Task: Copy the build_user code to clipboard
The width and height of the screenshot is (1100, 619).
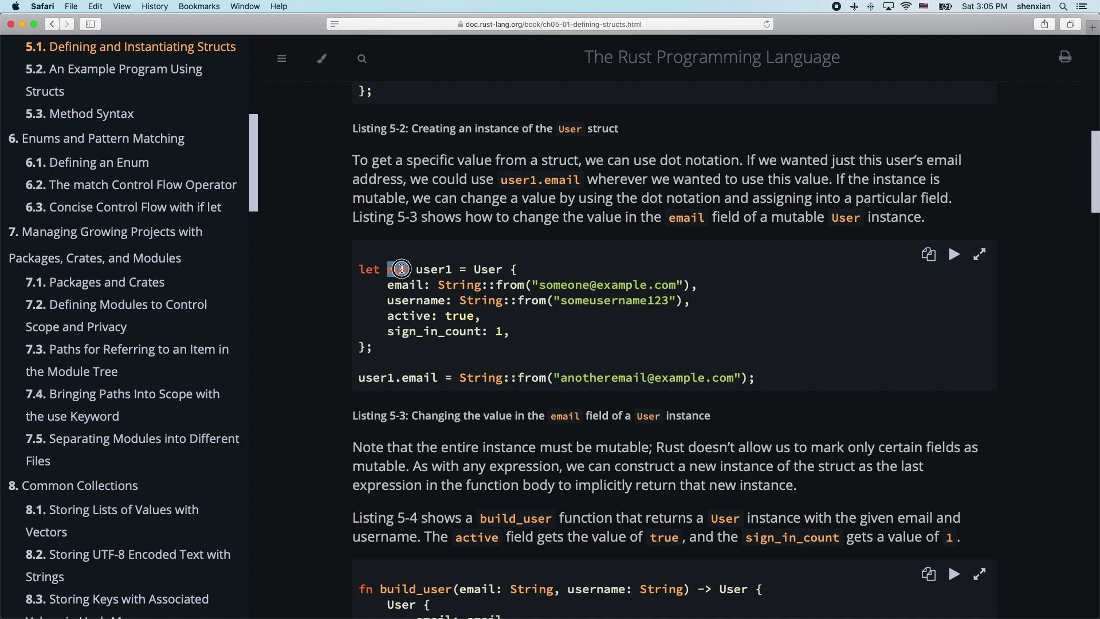Action: click(x=928, y=574)
